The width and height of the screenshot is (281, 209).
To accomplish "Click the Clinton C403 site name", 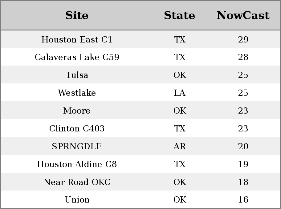I will tap(77, 128).
